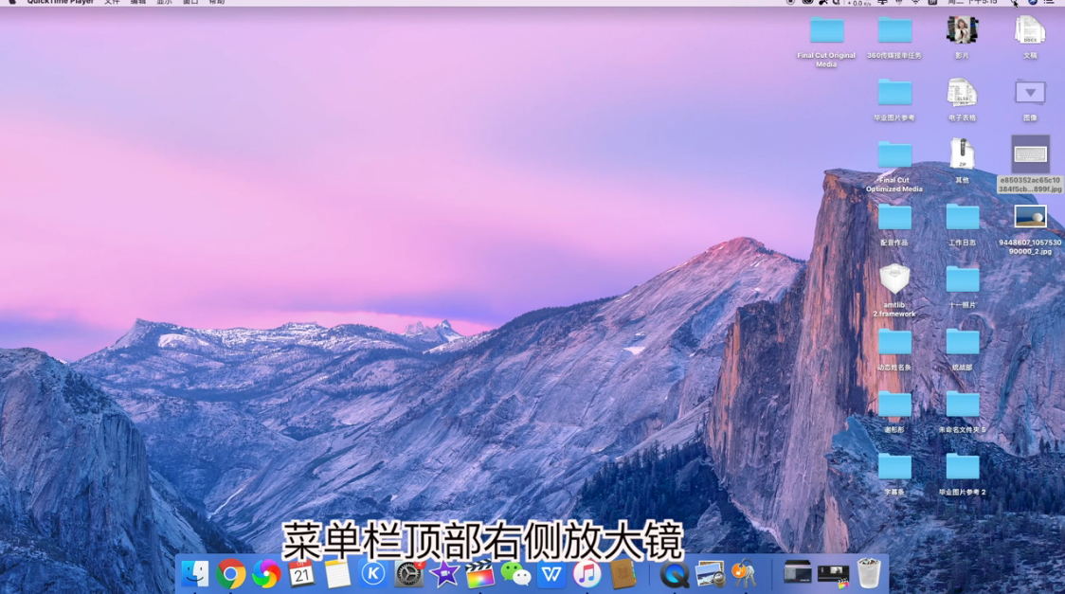Open the Notes app in dock

click(x=337, y=574)
